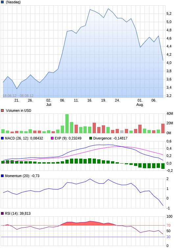Click the 16. date axis label

[x=90, y=100]
